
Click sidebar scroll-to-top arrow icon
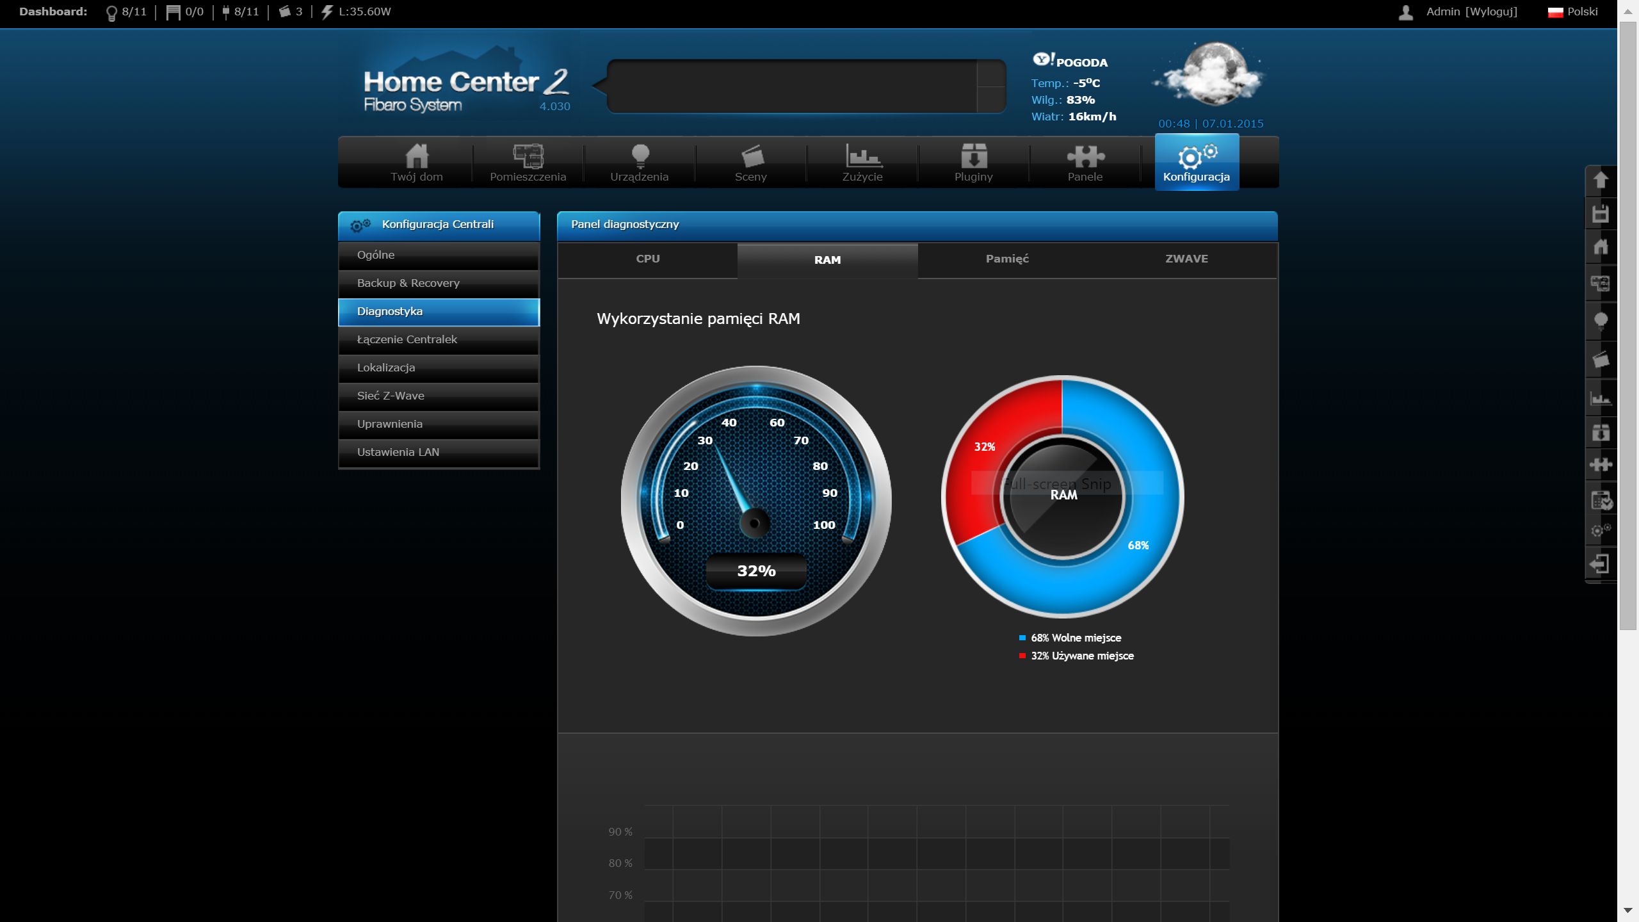tap(1601, 180)
